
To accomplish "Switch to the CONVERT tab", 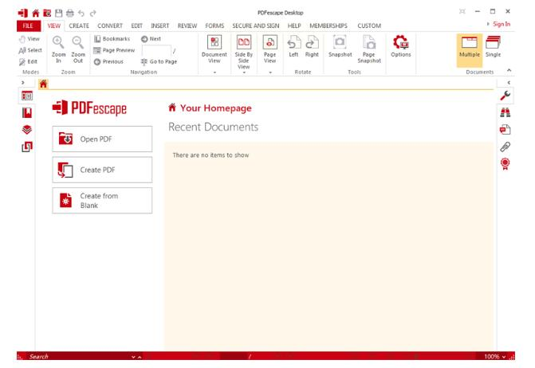I will [110, 25].
